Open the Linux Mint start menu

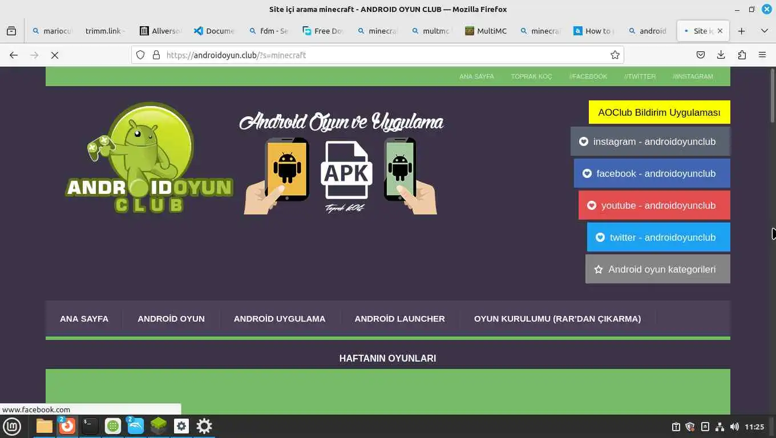(12, 426)
